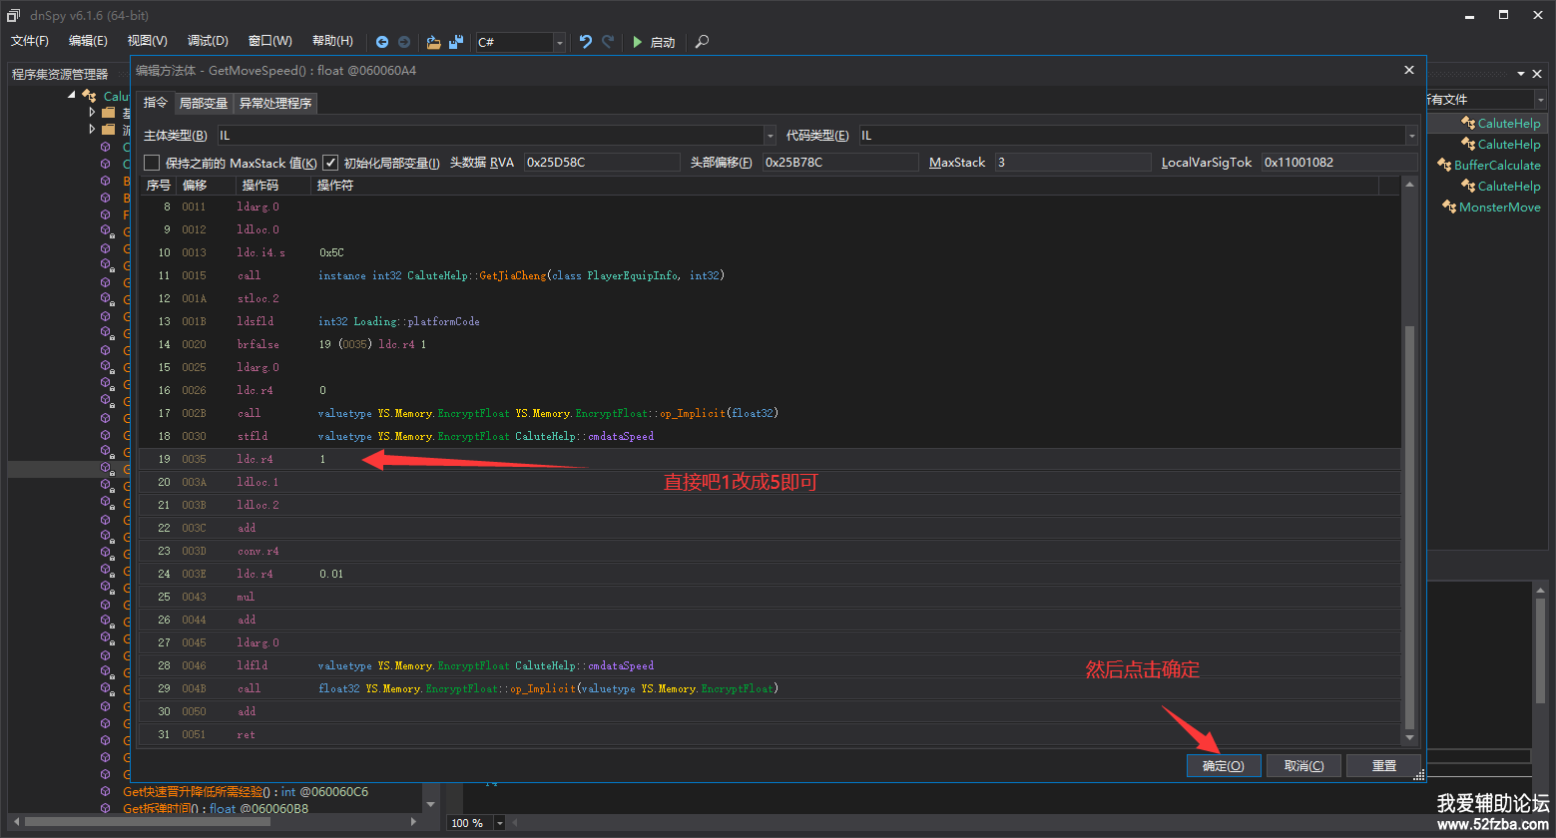
Task: Click the 0.01 operand in row 24
Action: (x=331, y=574)
